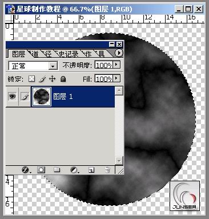
Task: Switch to the 图层 tab
Action: (x=18, y=54)
